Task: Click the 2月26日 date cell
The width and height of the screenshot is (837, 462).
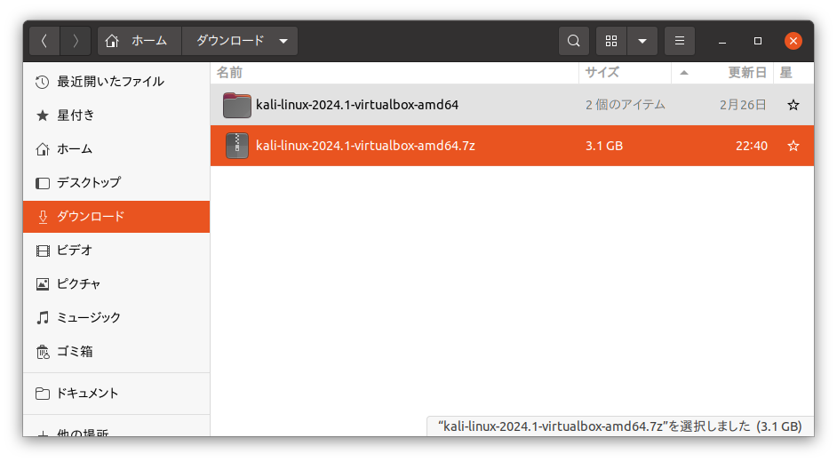Action: pos(743,105)
